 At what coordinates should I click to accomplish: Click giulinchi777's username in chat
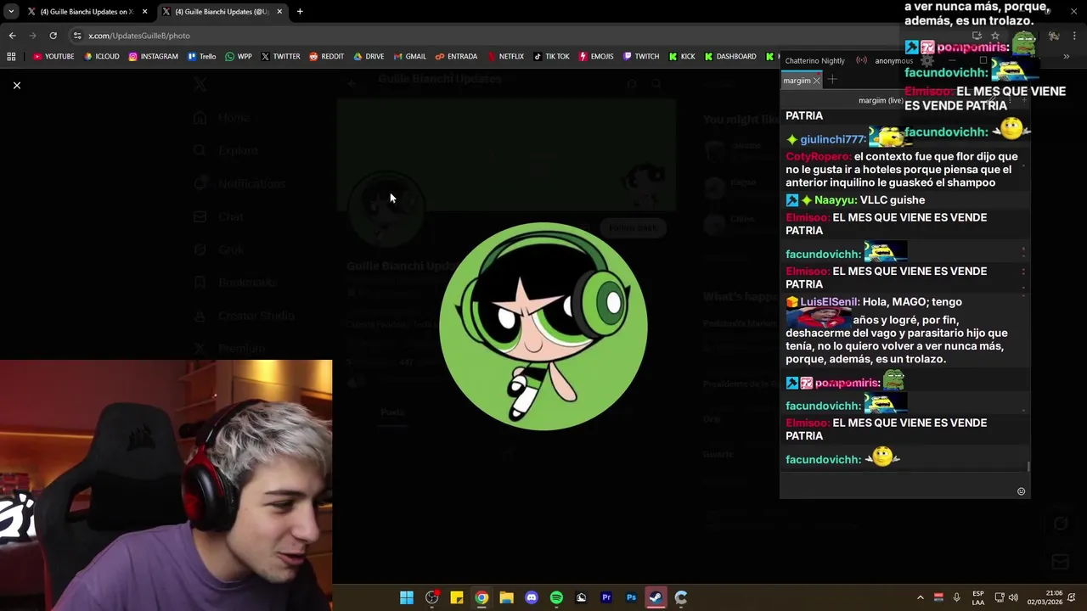[833, 140]
